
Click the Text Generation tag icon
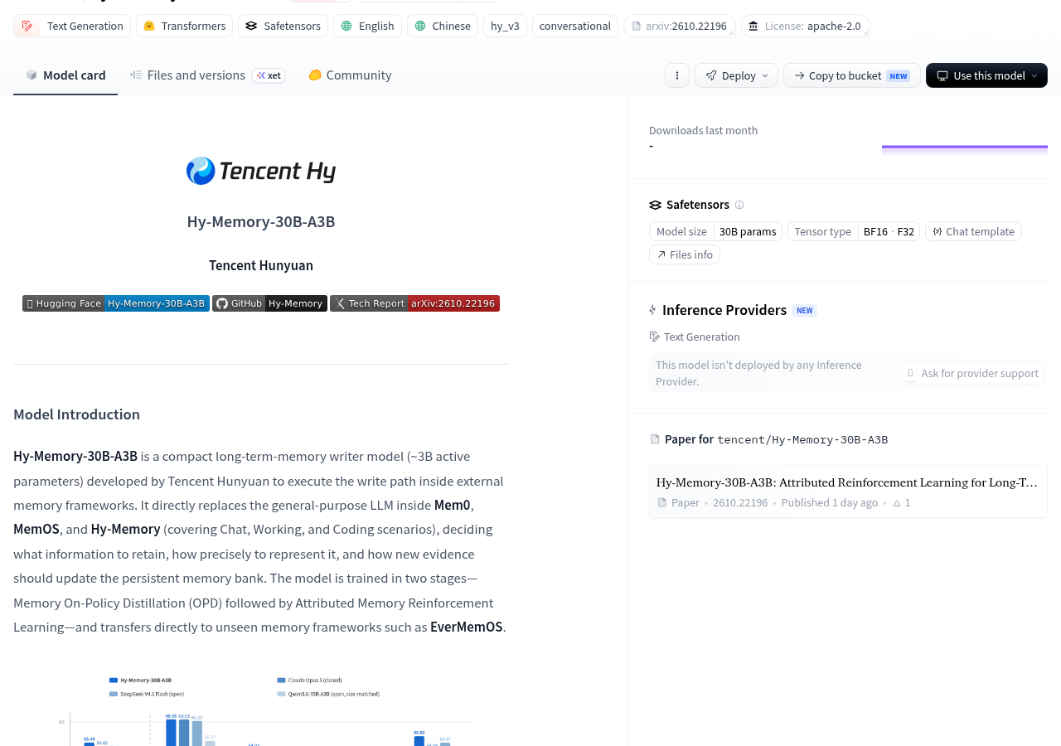[27, 26]
